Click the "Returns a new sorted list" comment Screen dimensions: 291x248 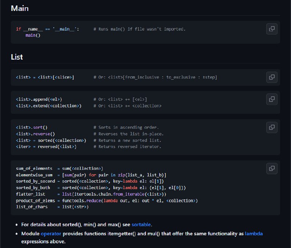click(128, 140)
